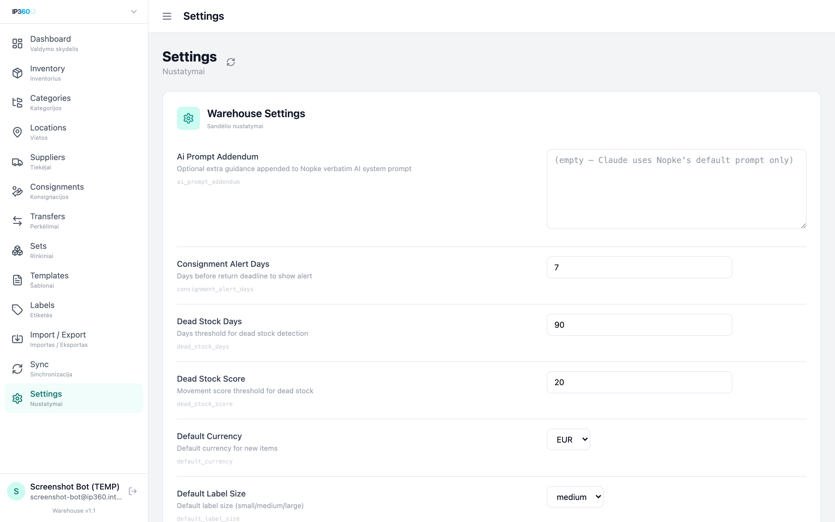Click the Ai Prompt Addendum text area

point(676,189)
